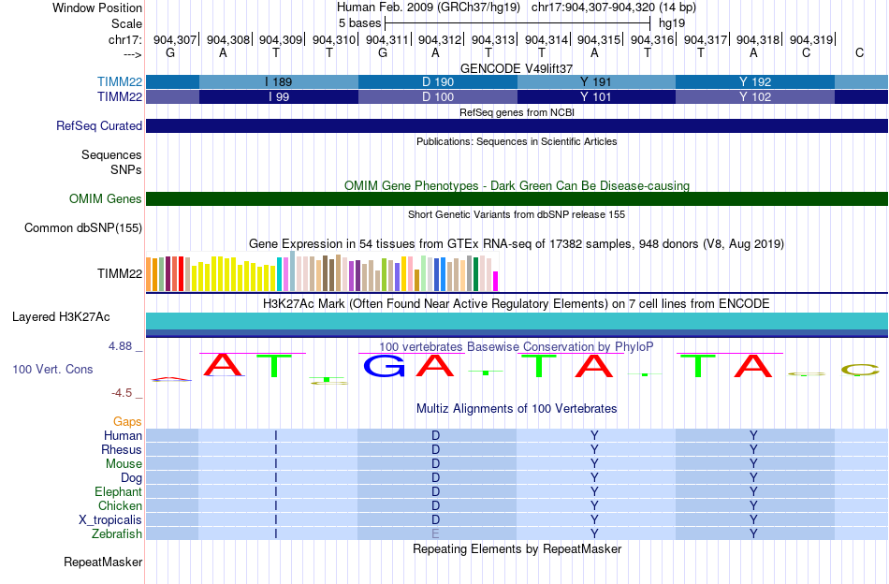Click the 100 Vert. Cons track label
Viewport: 889px width, 584px height.
coord(52,369)
